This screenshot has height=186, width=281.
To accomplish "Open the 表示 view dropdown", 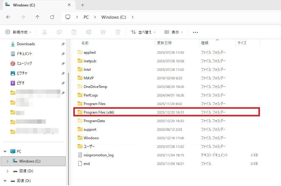I will point(173,32).
